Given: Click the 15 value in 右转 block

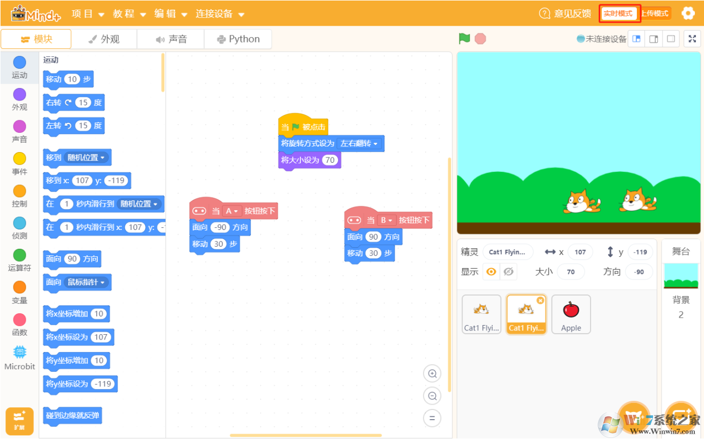Looking at the screenshot, I should pos(82,103).
